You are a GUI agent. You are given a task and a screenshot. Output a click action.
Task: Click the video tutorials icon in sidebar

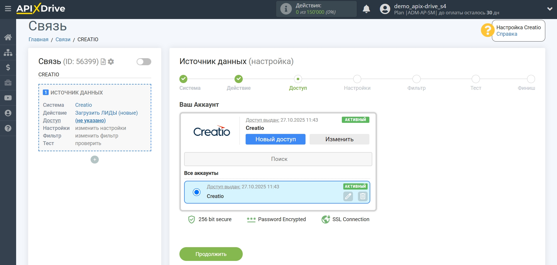click(8, 98)
